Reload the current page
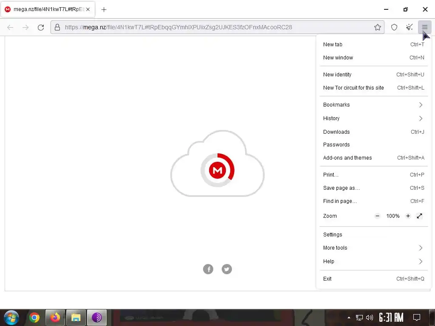The width and height of the screenshot is (435, 326). (x=41, y=27)
